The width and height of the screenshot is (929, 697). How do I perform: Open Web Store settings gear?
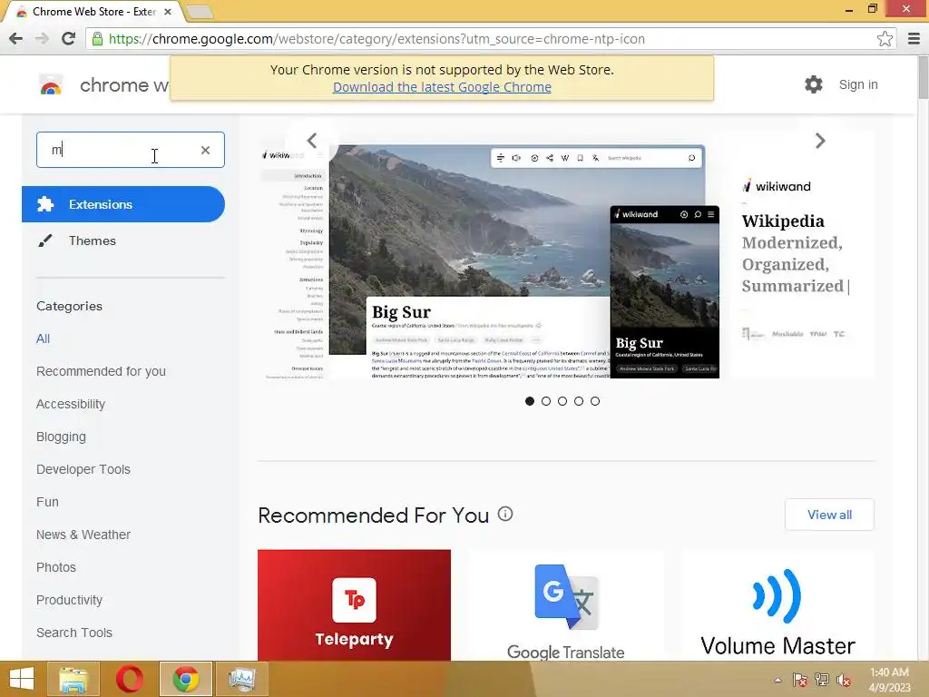pos(814,84)
